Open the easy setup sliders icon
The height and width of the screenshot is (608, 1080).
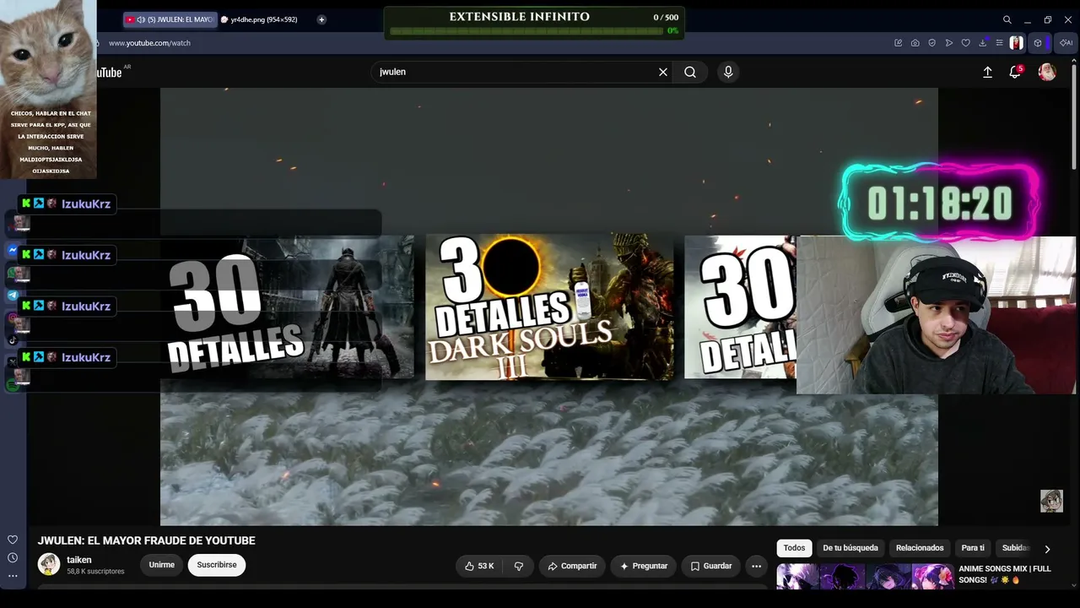click(x=999, y=43)
